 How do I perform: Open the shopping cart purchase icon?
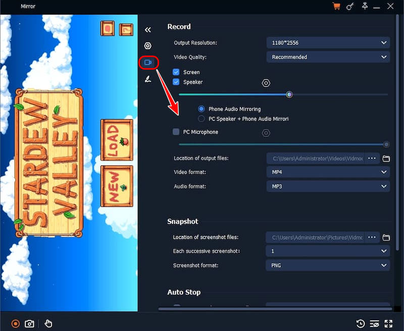(336, 7)
